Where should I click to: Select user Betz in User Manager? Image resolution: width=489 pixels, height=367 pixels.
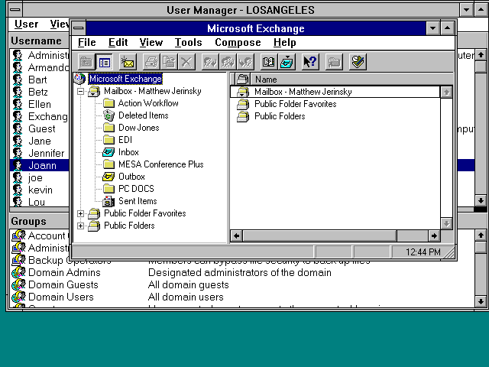tap(38, 92)
